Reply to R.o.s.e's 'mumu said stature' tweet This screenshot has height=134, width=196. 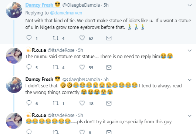point(29,67)
